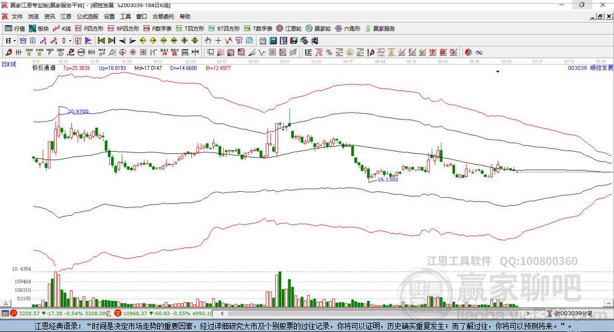
Task: Click stock code 003039 label
Action: pyautogui.click(x=577, y=68)
